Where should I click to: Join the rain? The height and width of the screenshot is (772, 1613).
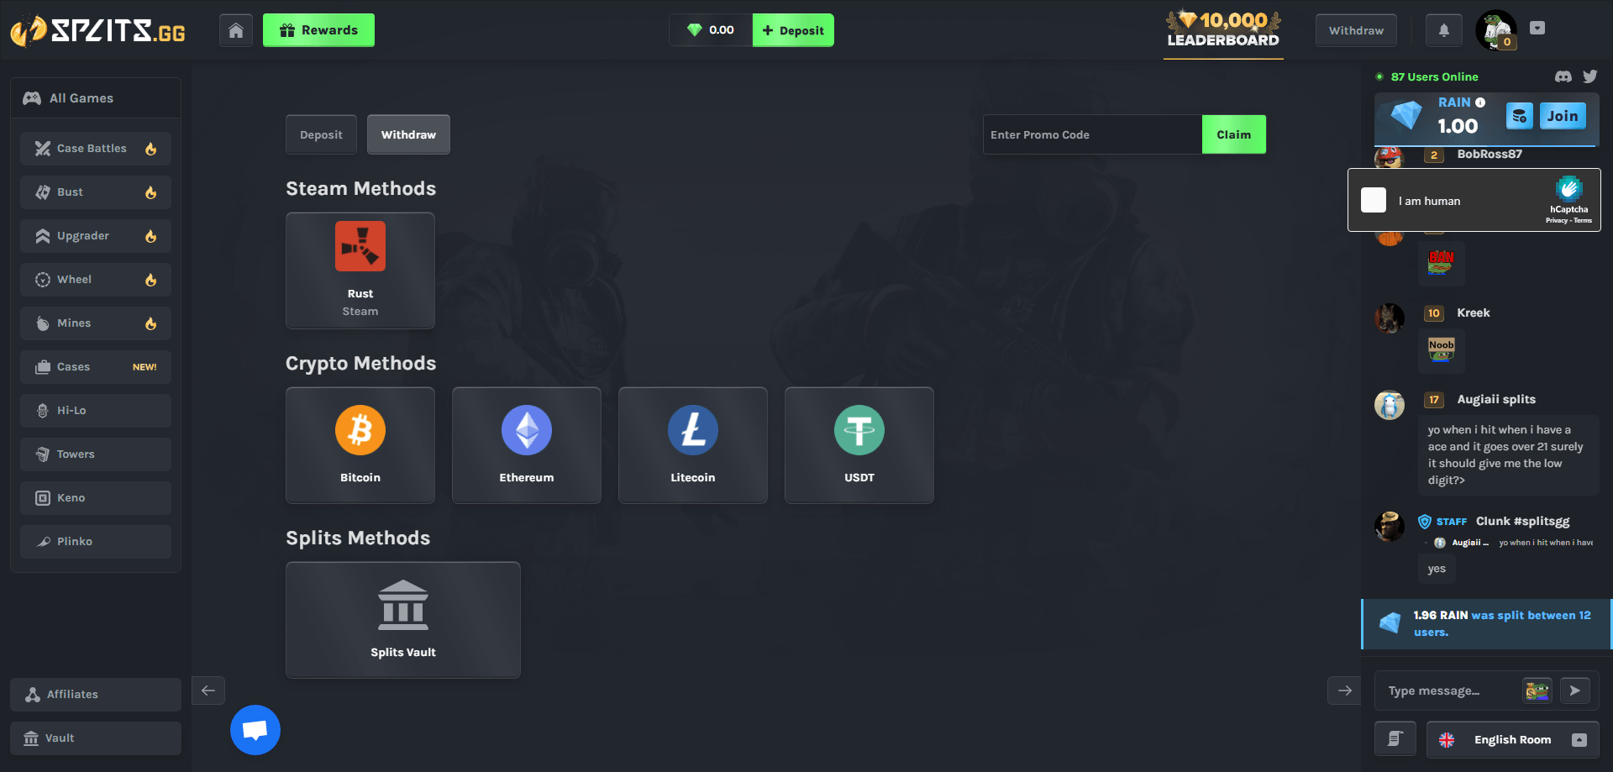point(1563,116)
